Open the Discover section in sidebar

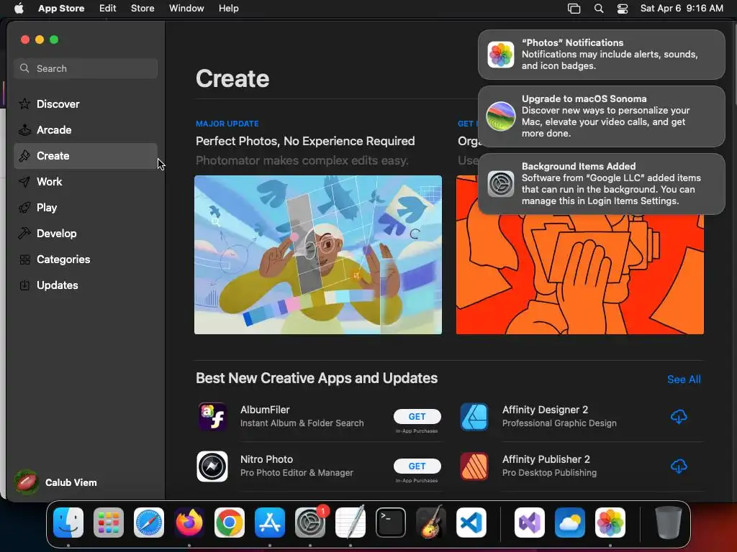(86, 103)
